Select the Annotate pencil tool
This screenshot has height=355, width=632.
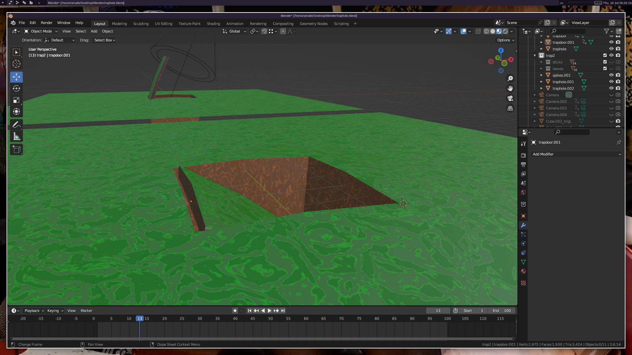[16, 125]
